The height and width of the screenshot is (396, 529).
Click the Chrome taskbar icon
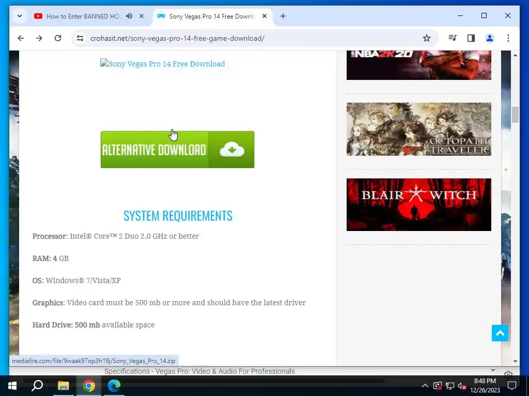click(89, 386)
